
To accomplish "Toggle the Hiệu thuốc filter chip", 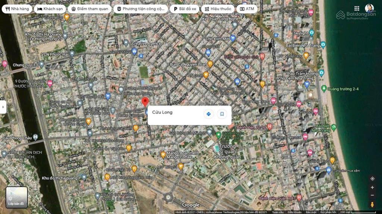I will (x=217, y=9).
